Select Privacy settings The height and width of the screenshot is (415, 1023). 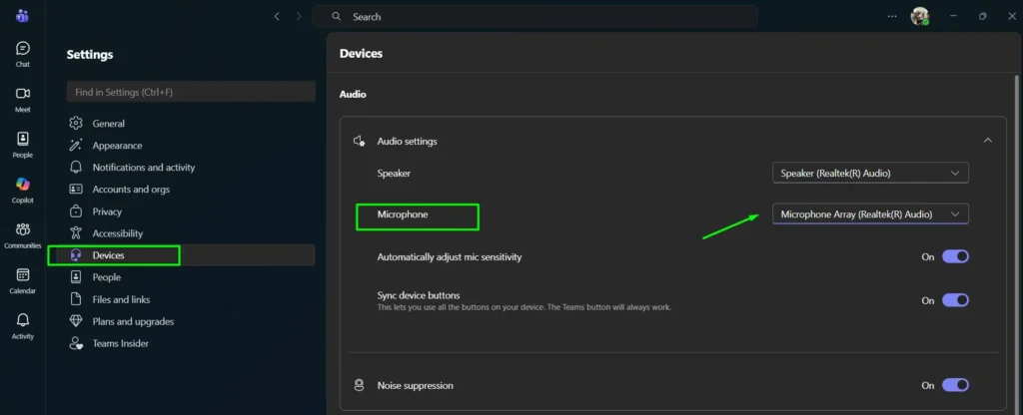(x=107, y=211)
